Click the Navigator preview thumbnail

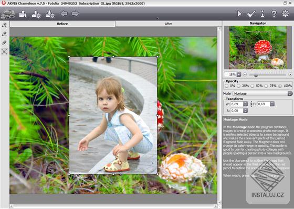tap(258, 48)
